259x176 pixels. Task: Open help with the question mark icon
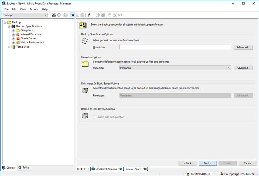[89, 15]
